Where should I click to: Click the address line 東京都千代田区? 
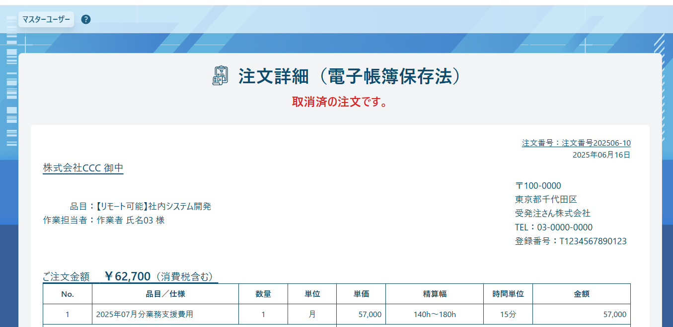pos(546,200)
